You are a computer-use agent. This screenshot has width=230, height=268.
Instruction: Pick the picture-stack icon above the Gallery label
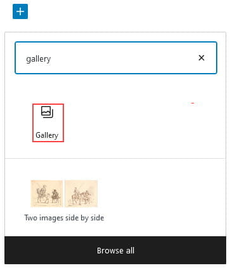47,112
